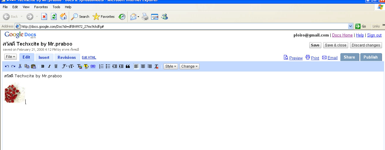Click the Help link at top right

(x=360, y=35)
